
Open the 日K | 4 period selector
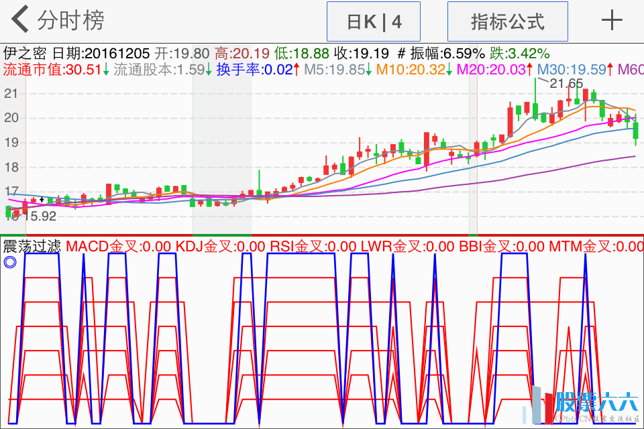point(374,21)
